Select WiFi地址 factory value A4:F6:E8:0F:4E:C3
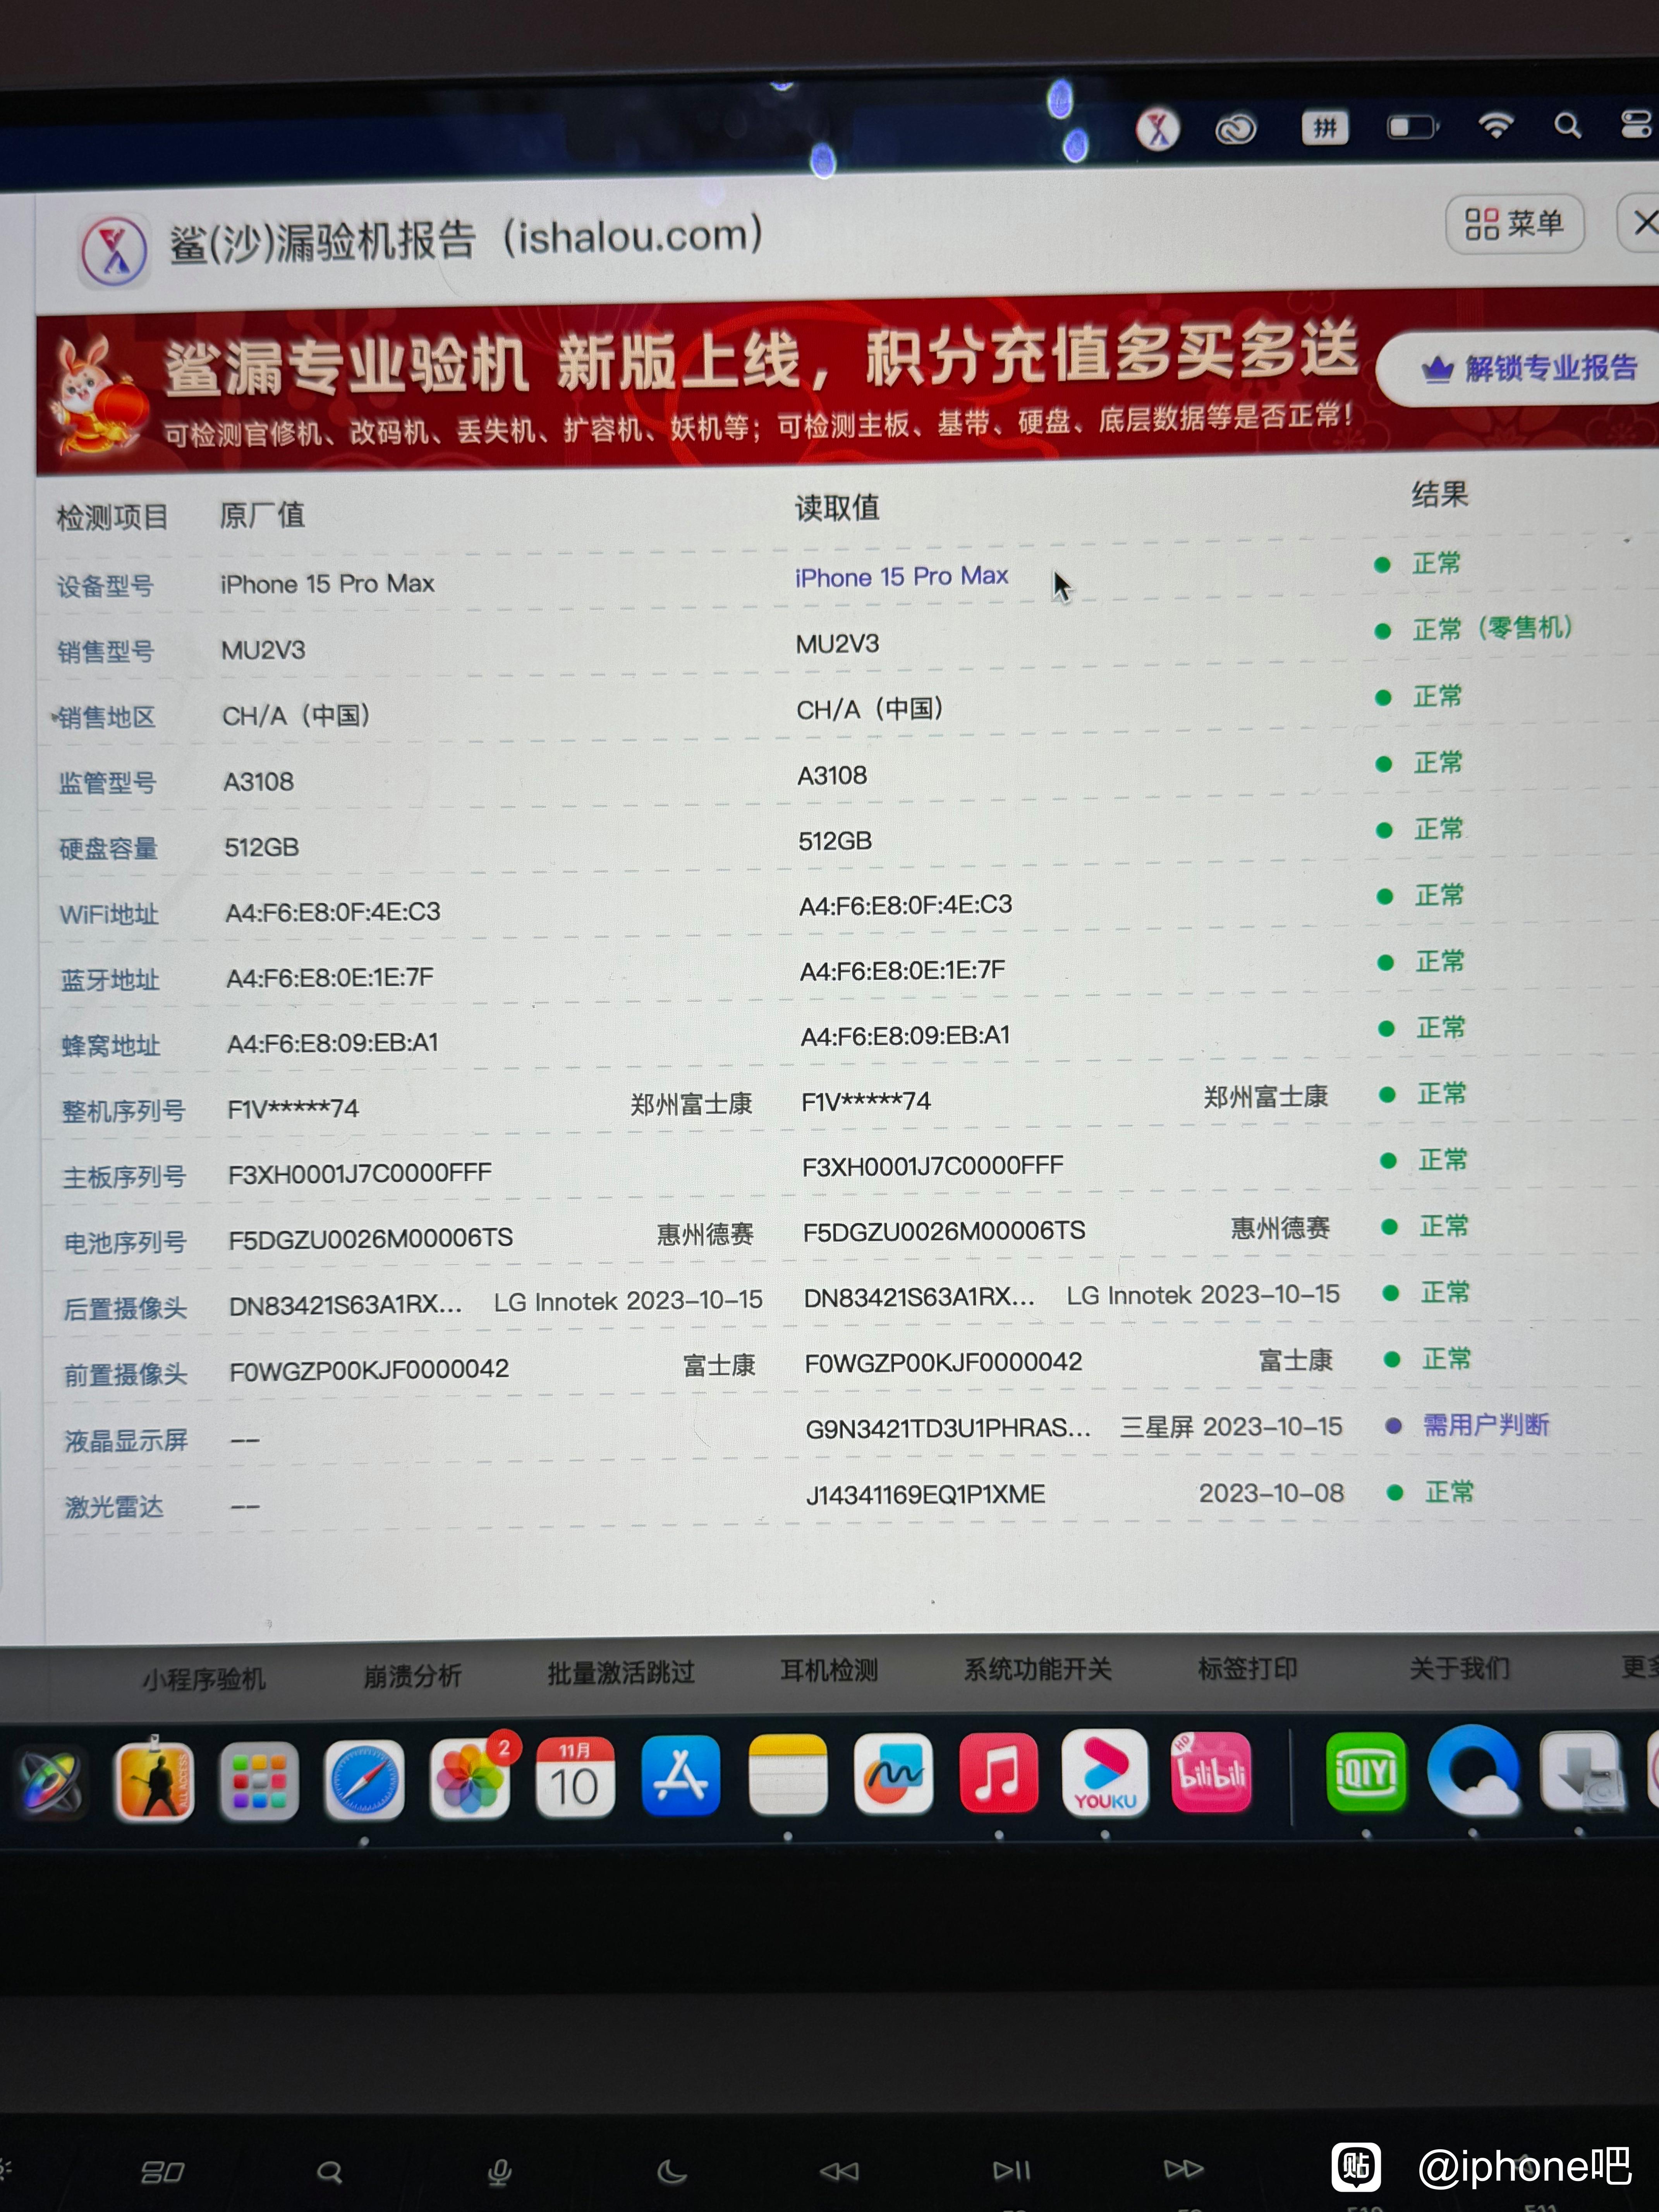Screen dimensions: 1659x2212 tap(333, 912)
